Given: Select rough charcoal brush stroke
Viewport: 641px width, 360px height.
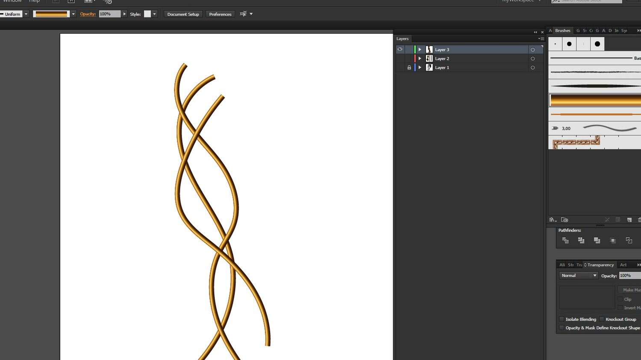Looking at the screenshot, I should (594, 72).
